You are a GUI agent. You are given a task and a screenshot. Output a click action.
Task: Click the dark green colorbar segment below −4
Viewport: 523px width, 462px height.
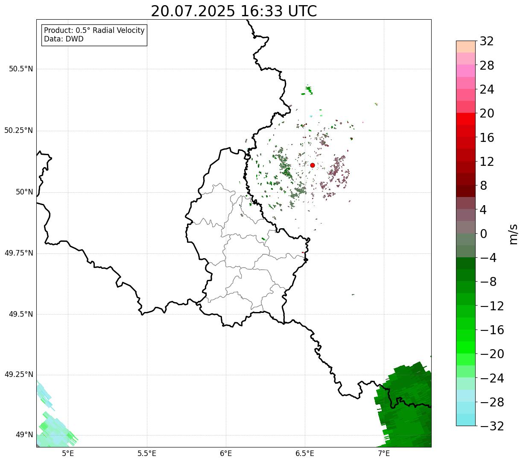(466, 263)
